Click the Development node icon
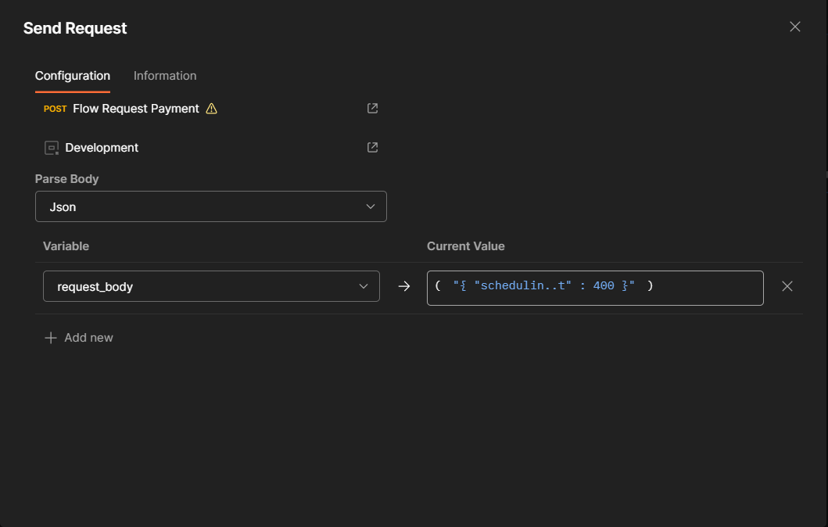Image resolution: width=828 pixels, height=527 pixels. pos(50,147)
